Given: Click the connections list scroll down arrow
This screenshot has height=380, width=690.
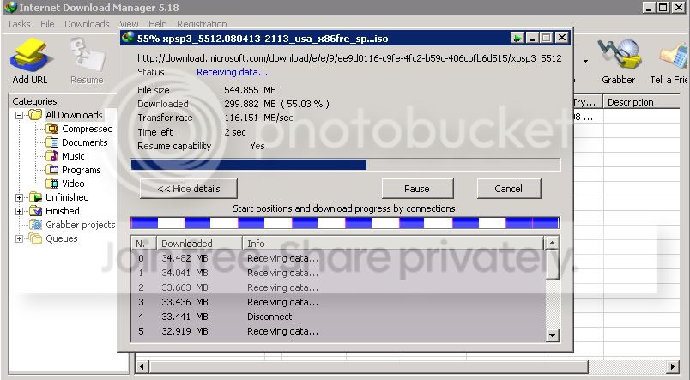Looking at the screenshot, I should point(552,335).
